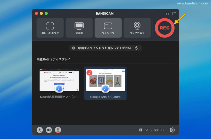
Task: Open the video list icon in title bar
Action: point(167,14)
